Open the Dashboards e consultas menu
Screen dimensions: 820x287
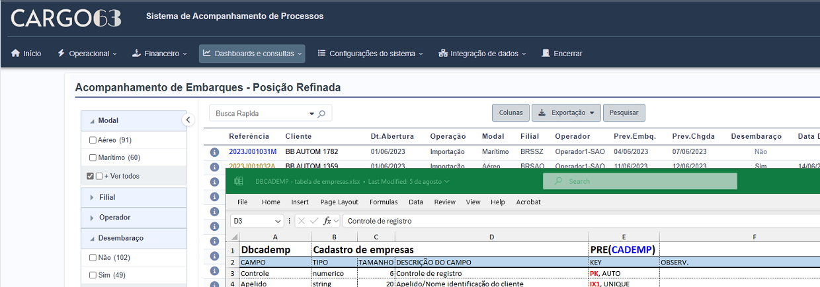pos(252,54)
